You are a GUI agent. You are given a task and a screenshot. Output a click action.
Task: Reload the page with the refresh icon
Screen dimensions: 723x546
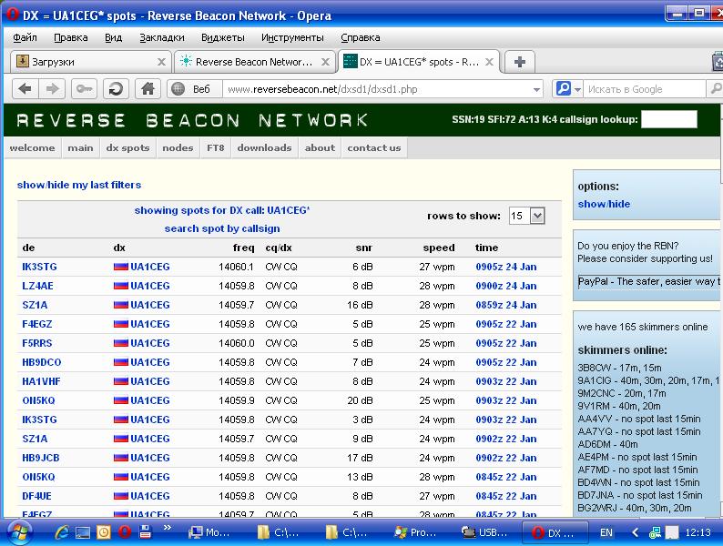(x=116, y=88)
